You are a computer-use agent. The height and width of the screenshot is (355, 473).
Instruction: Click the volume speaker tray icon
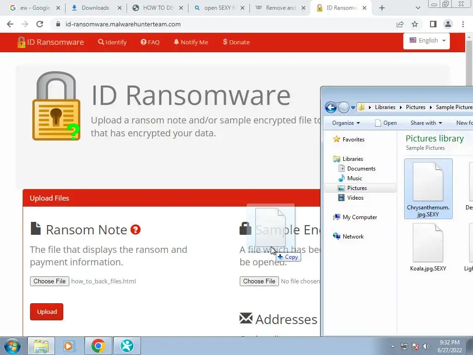point(426,346)
